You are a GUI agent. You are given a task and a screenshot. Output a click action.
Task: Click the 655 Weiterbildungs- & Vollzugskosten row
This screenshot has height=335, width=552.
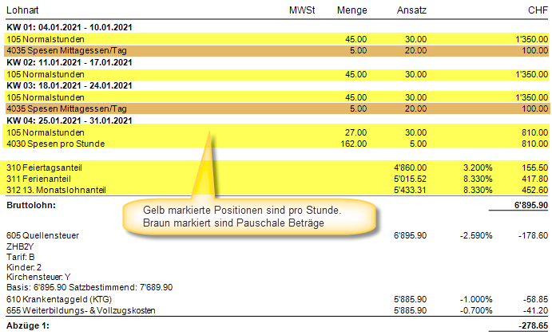[78, 309]
